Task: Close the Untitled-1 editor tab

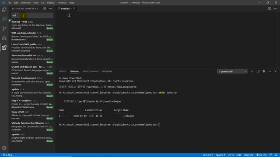Action: pos(74,9)
